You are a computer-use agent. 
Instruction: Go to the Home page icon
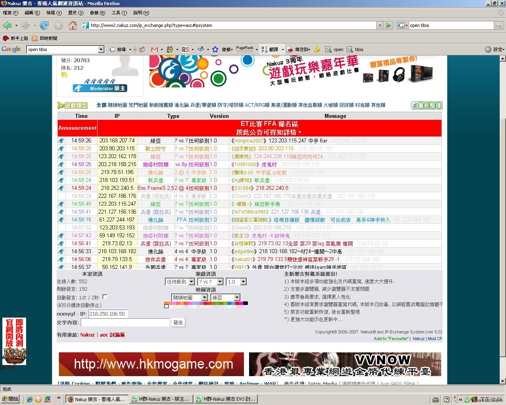coord(73,25)
